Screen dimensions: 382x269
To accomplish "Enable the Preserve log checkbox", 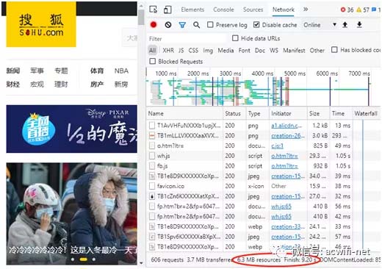I will (210, 24).
